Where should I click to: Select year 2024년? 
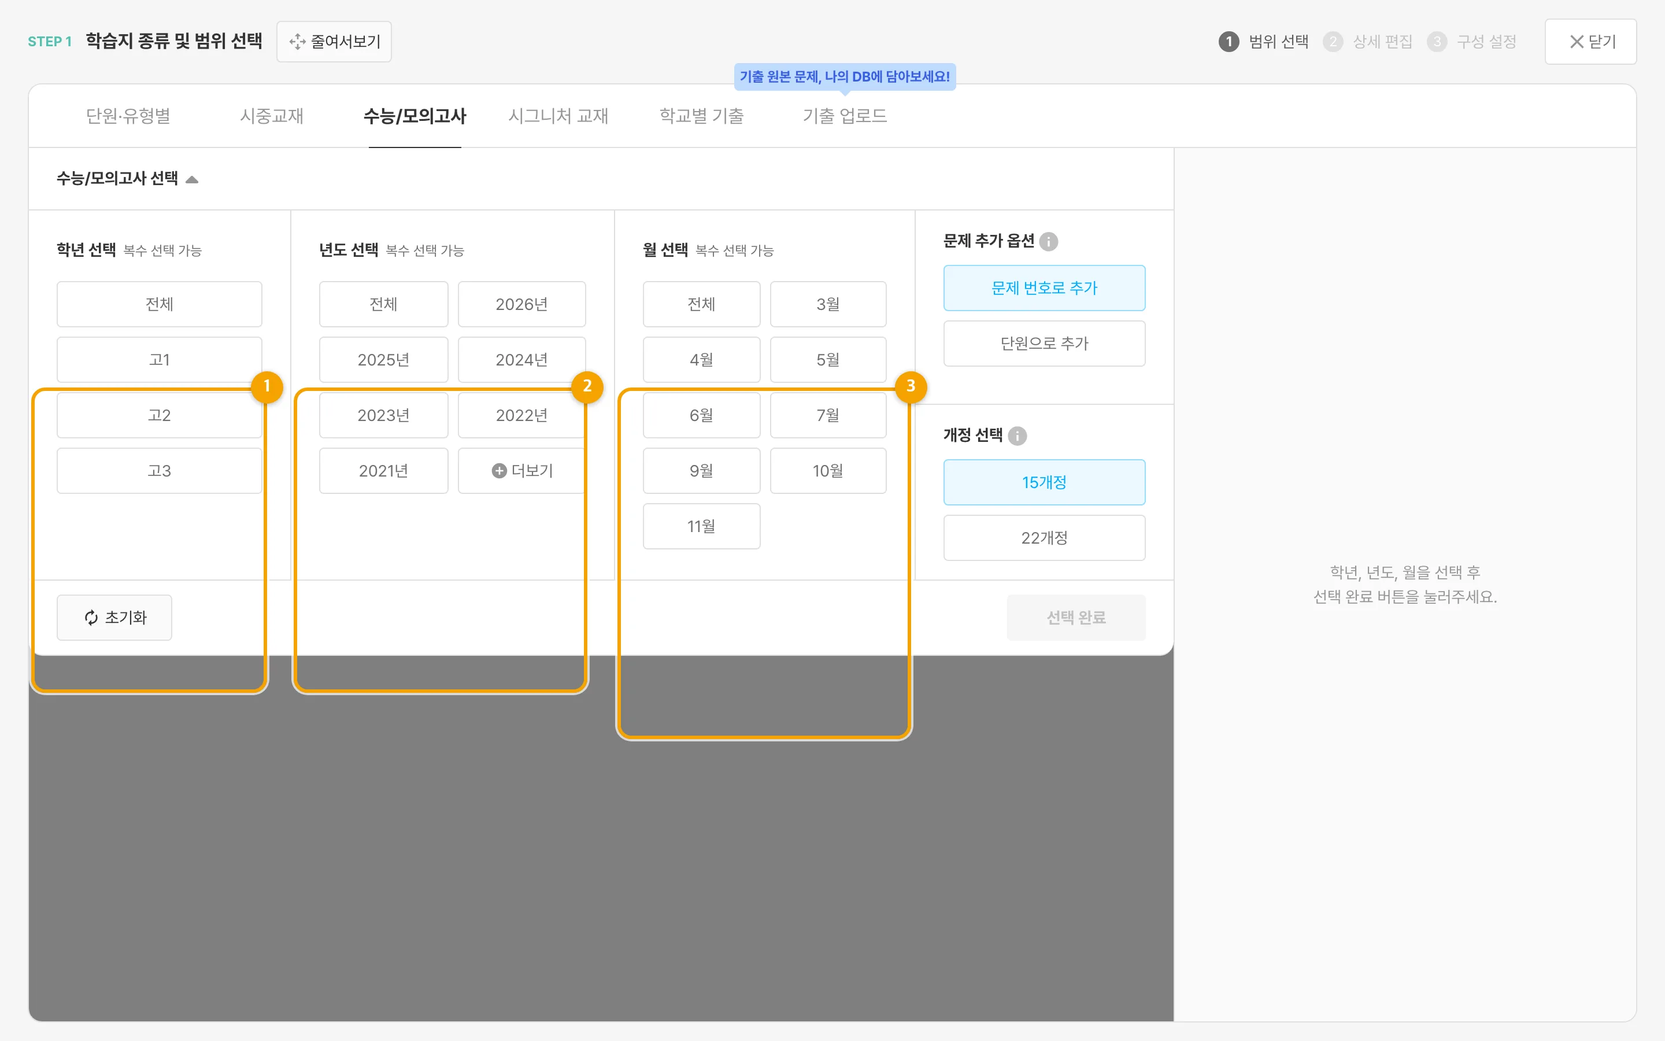(x=522, y=360)
